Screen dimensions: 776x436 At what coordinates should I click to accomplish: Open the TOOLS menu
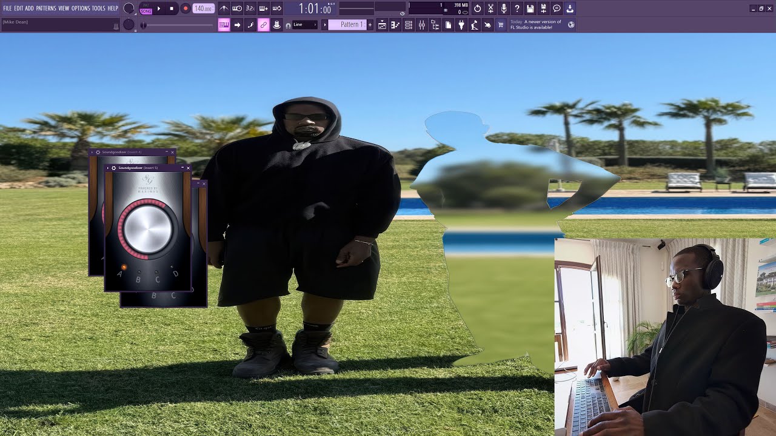(x=98, y=8)
